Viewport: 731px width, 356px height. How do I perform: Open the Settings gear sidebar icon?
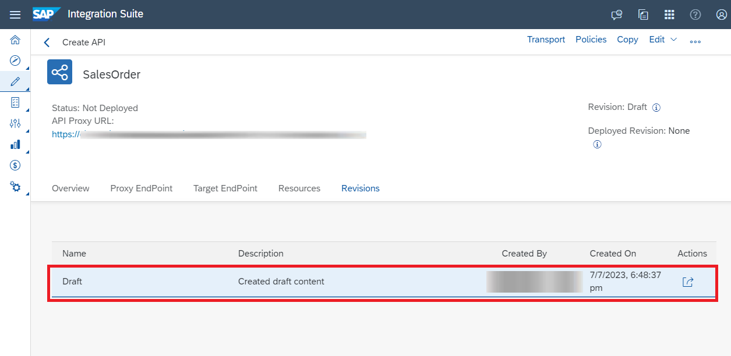click(15, 187)
